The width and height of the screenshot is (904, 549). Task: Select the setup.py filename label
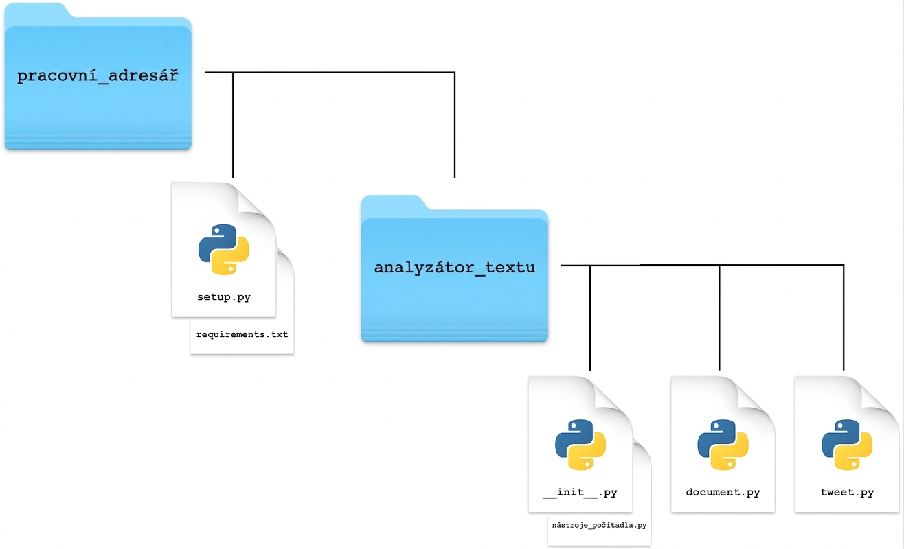(224, 298)
